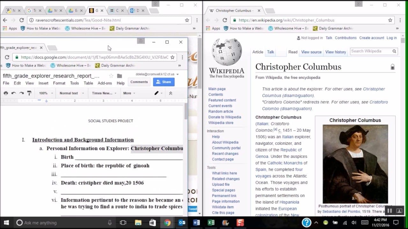The height and width of the screenshot is (229, 408).
Task: Open the Hispaniola link
Action: [x=289, y=202]
